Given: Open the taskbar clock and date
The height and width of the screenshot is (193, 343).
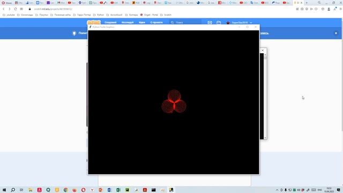Looking at the screenshot, I should click(329, 190).
